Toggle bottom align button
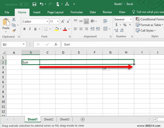The image size is (164, 128). click(x=86, y=21)
